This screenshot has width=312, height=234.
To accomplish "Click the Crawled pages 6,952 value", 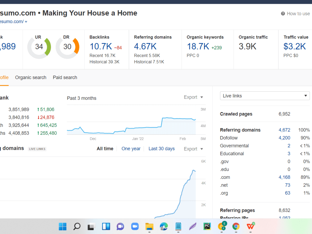I will (284, 114).
